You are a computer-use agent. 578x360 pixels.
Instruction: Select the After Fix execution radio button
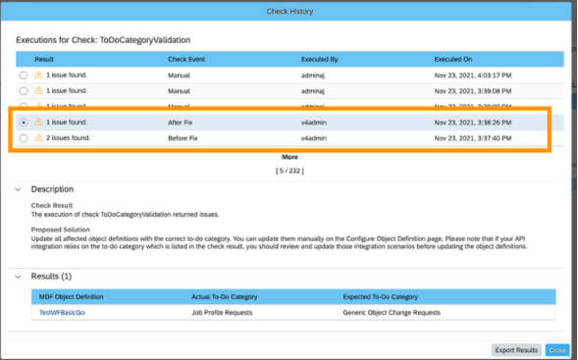click(x=24, y=123)
